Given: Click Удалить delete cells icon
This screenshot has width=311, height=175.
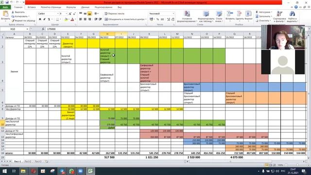Looking at the screenshot, I should [240, 14].
